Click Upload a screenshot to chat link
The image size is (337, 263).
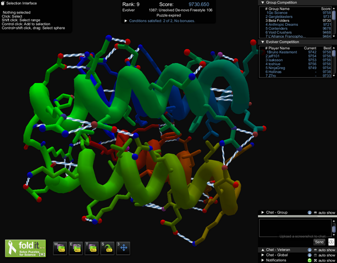pyautogui.click(x=302, y=236)
